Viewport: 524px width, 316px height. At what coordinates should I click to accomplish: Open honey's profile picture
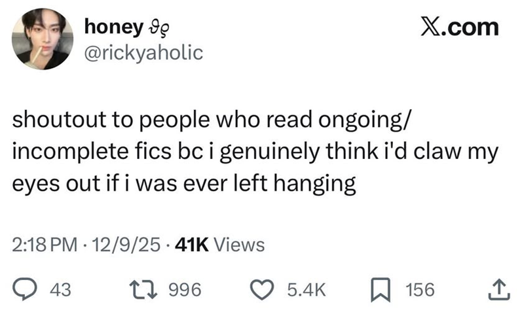pyautogui.click(x=43, y=39)
